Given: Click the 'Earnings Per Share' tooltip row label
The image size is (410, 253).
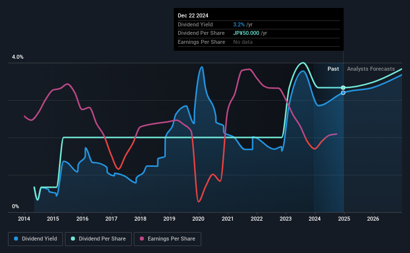Looking at the screenshot, I should click(201, 42).
